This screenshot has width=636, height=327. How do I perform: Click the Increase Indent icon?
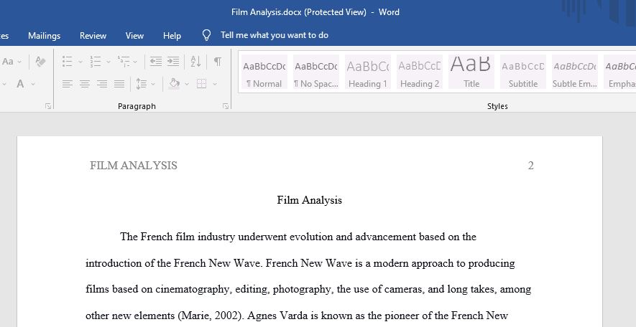173,62
